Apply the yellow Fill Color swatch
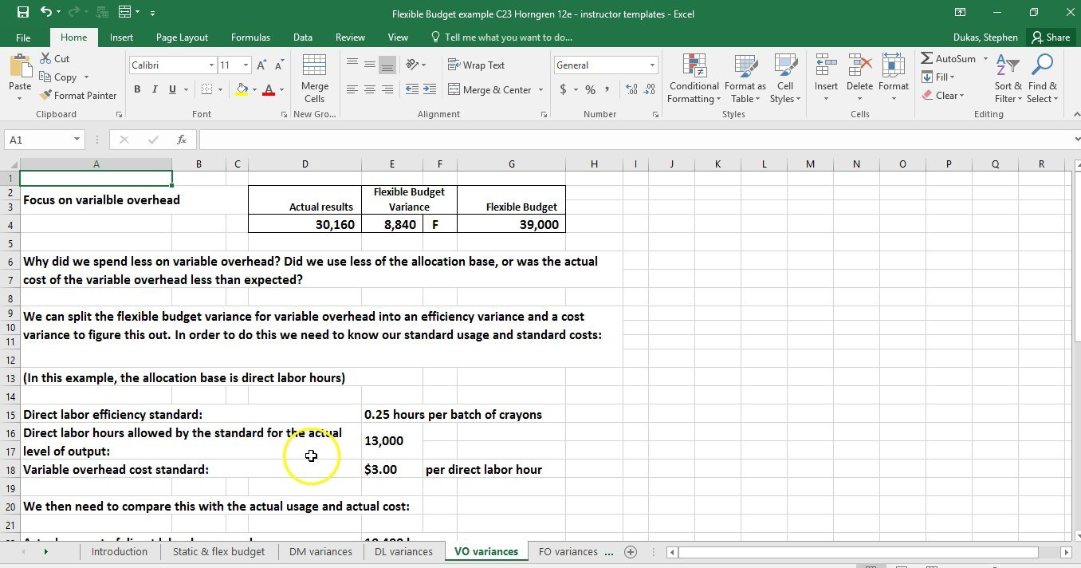1081x568 pixels. 242,89
